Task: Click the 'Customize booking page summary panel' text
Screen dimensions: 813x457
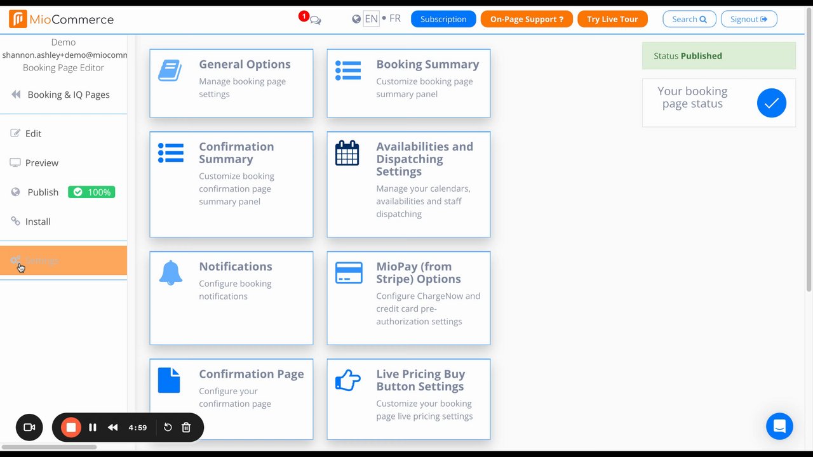Action: (424, 88)
